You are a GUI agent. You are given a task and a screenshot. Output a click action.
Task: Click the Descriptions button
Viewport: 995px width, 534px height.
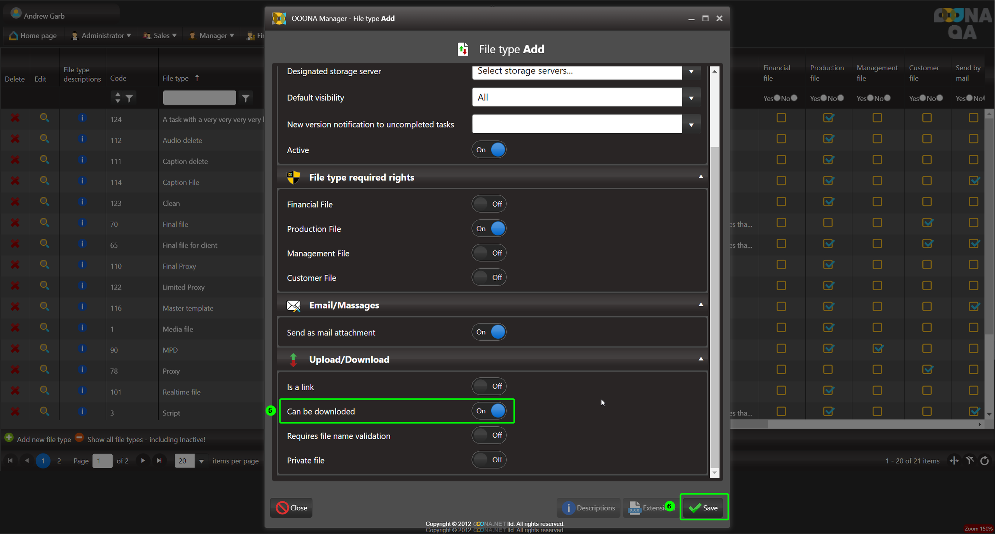(588, 508)
